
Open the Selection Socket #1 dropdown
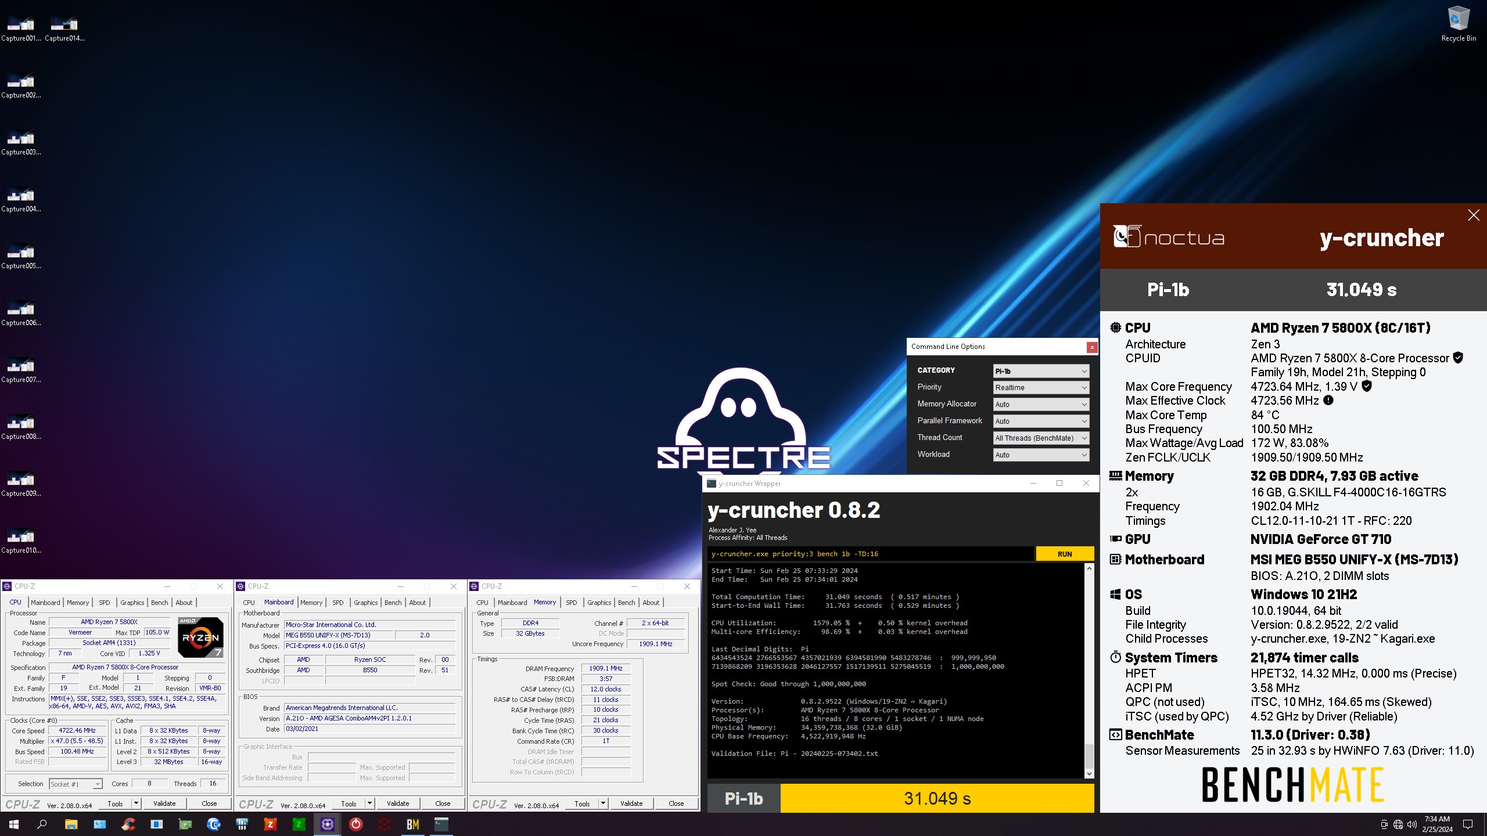76,784
